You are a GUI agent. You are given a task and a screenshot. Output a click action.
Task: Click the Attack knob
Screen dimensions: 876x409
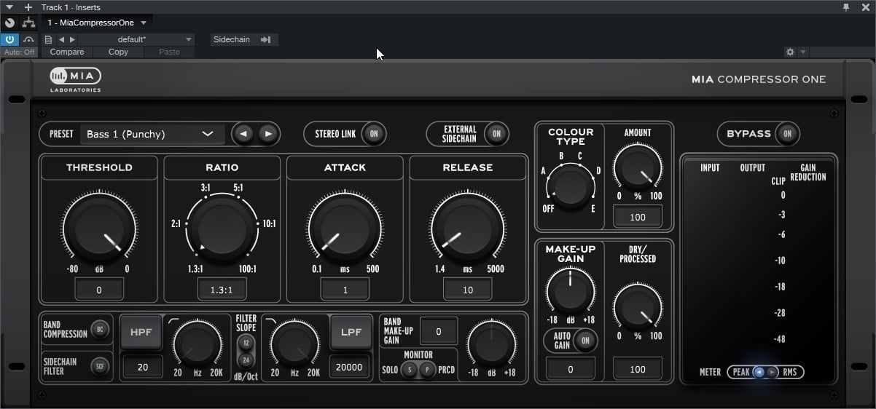(x=345, y=228)
